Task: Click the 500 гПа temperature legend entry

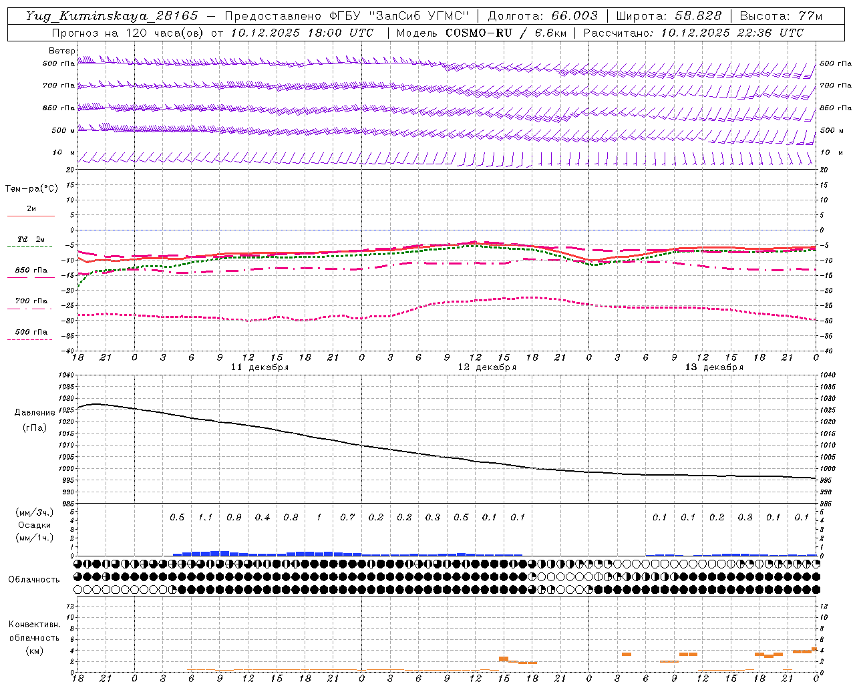Action: (31, 332)
